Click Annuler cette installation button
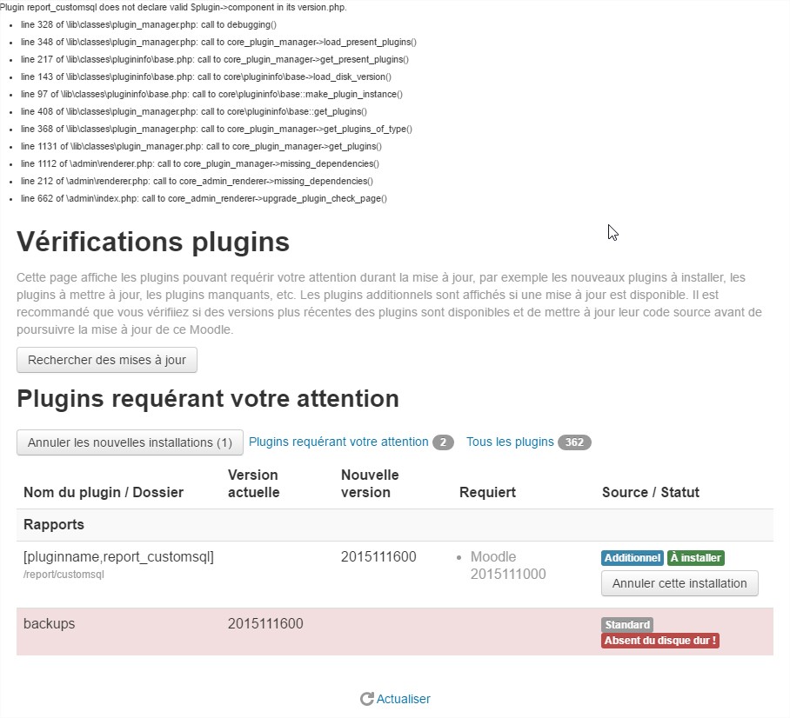The height and width of the screenshot is (718, 790). coord(680,583)
